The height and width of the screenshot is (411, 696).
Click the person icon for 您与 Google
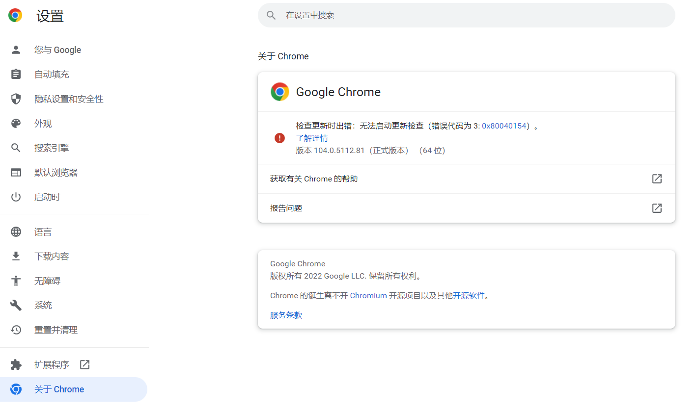click(x=16, y=50)
